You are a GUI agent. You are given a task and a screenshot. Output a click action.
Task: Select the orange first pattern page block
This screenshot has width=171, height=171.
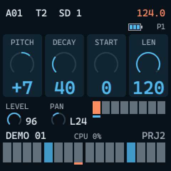[97, 108]
